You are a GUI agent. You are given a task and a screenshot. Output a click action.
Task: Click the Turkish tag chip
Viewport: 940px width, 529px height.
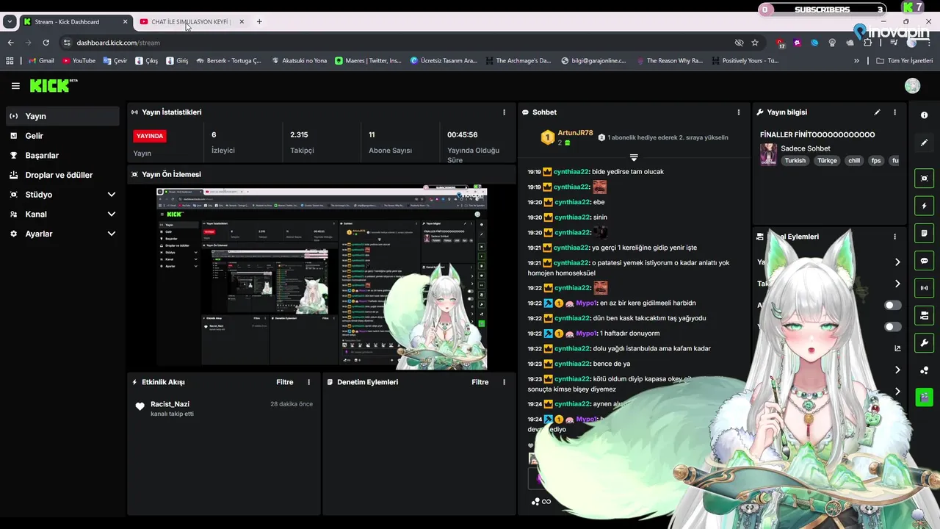[795, 160]
